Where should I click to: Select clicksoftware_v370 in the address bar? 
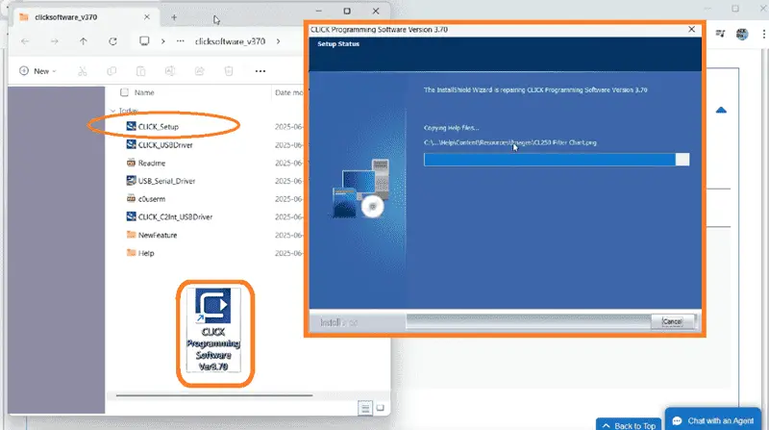(230, 41)
